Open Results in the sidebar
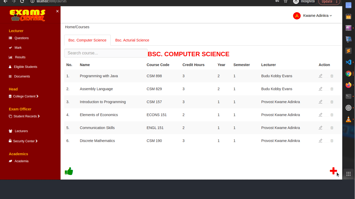 pyautogui.click(x=17, y=57)
